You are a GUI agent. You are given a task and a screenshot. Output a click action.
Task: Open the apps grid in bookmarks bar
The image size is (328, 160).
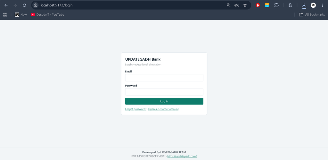pos(5,15)
